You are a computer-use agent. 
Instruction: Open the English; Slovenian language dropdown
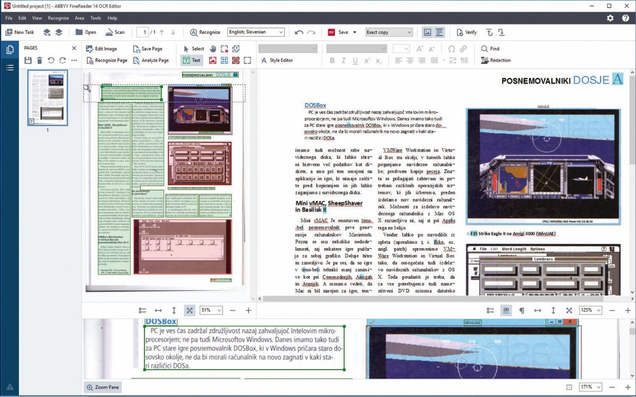click(x=256, y=32)
